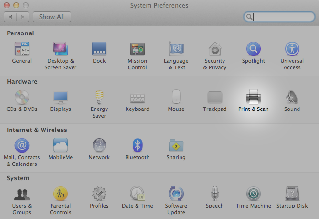
Task: Click the magnifying glass in the search field
Action: 249,17
